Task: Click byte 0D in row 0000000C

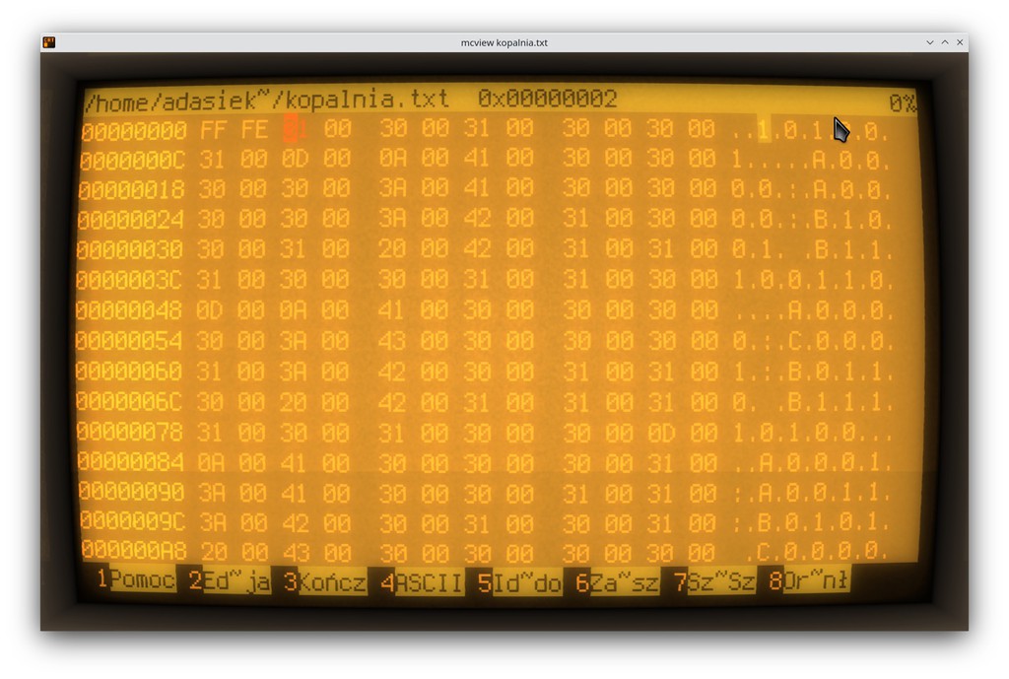Action: 296,159
